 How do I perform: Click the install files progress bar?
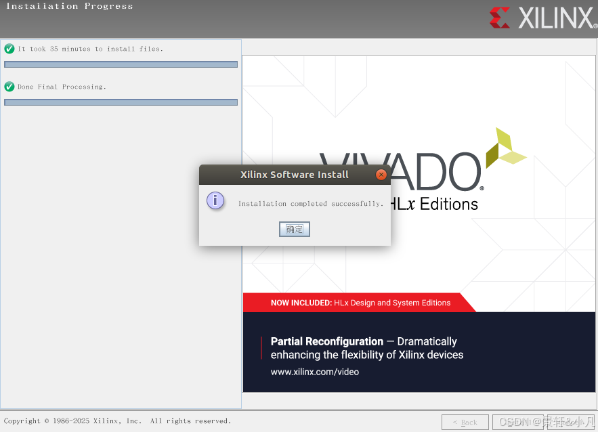pos(121,64)
